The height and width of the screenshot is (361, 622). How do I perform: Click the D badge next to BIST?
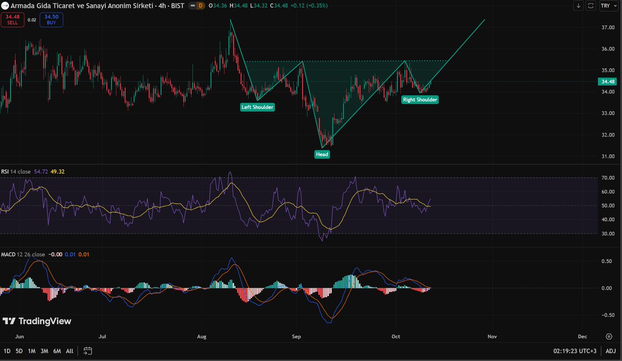tap(200, 6)
